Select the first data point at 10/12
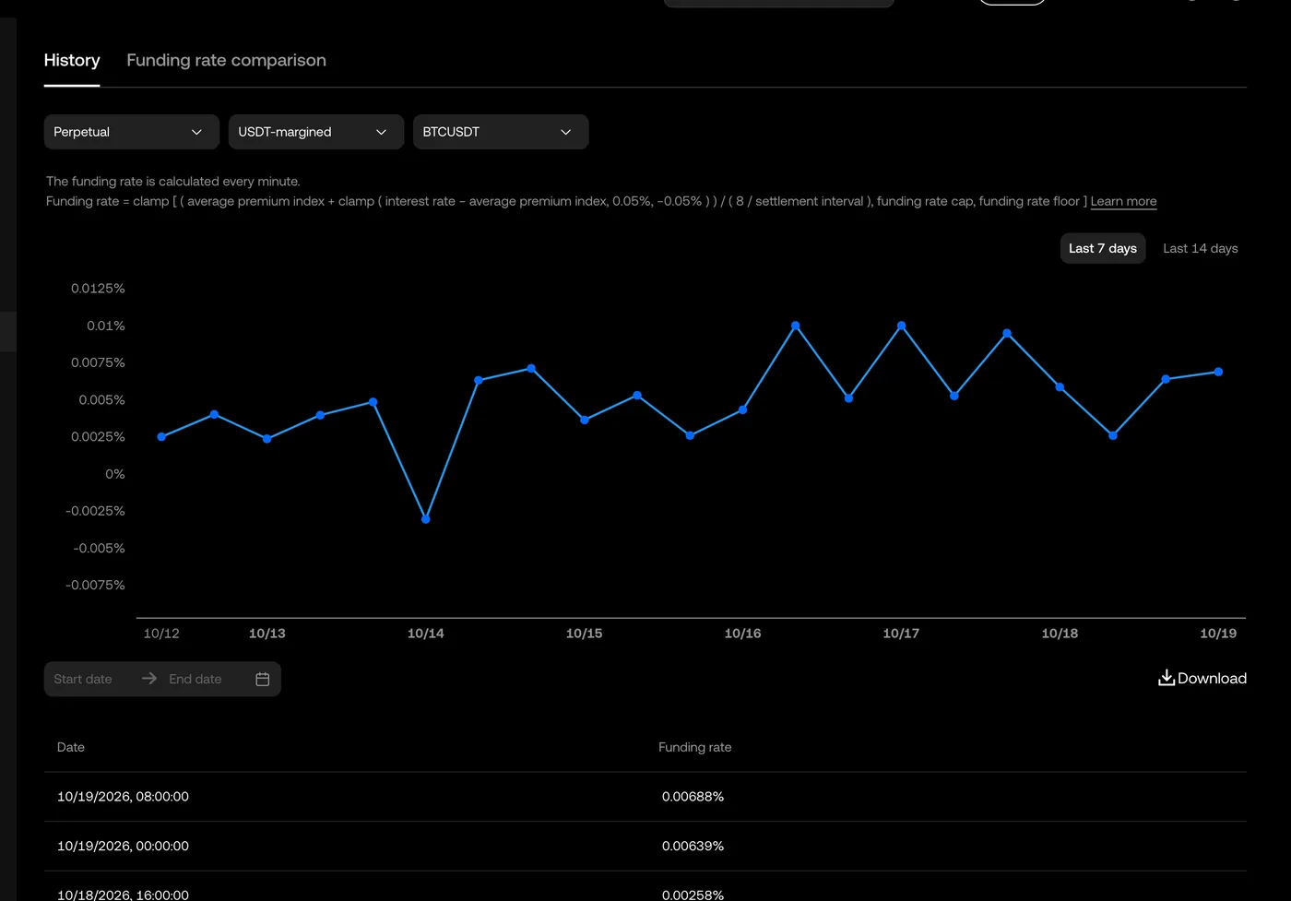This screenshot has width=1291, height=901. click(x=161, y=436)
